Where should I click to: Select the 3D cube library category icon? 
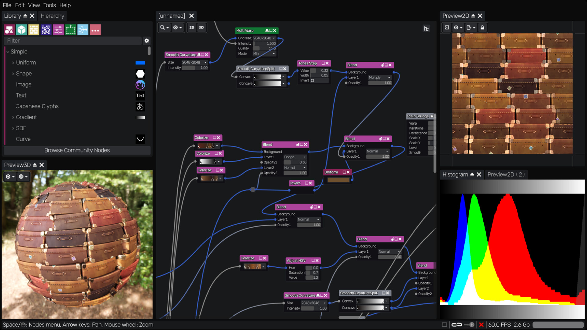pyautogui.click(x=21, y=30)
